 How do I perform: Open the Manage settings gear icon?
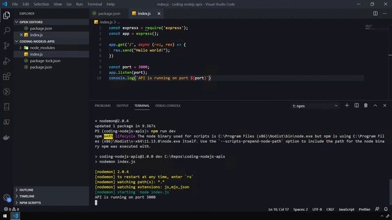(7, 198)
